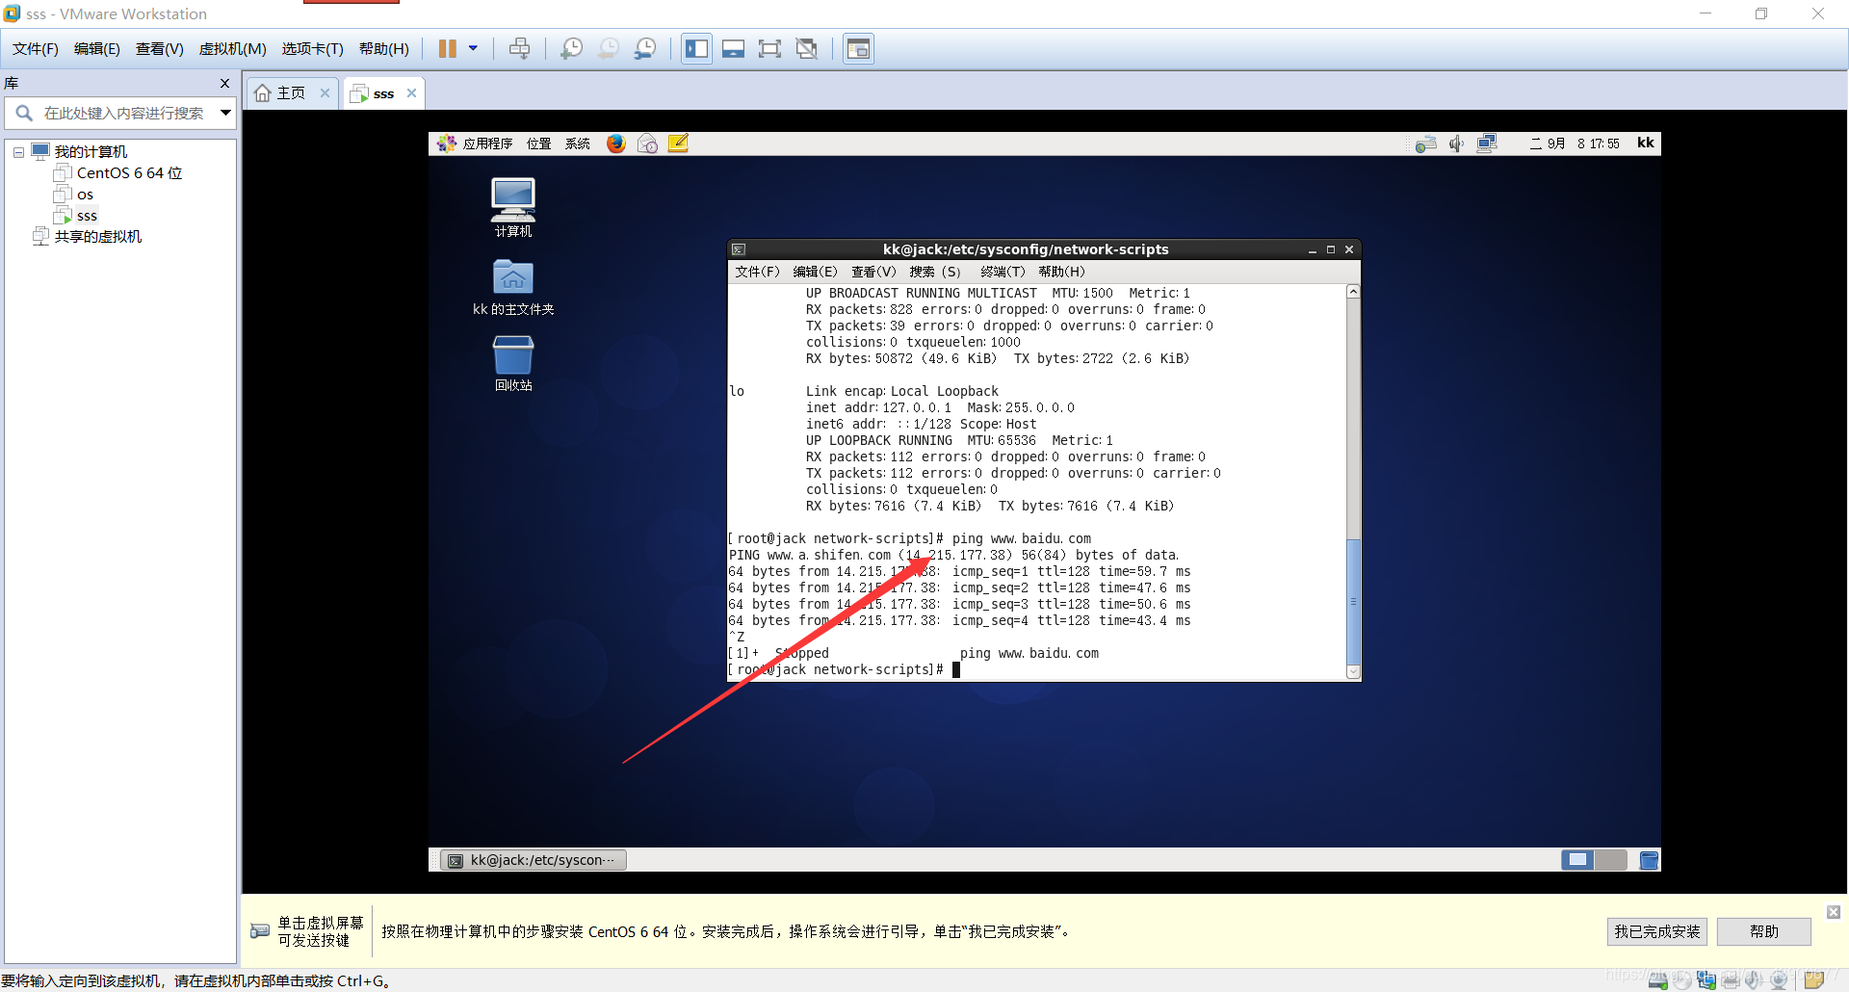Open the 编辑(E) menu in VMware
This screenshot has height=992, width=1849.
pyautogui.click(x=97, y=49)
